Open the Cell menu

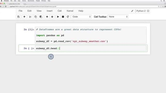[x=60, y=11]
